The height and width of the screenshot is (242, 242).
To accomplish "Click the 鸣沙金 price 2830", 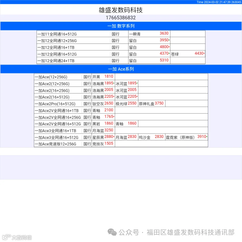I will 159,137.
